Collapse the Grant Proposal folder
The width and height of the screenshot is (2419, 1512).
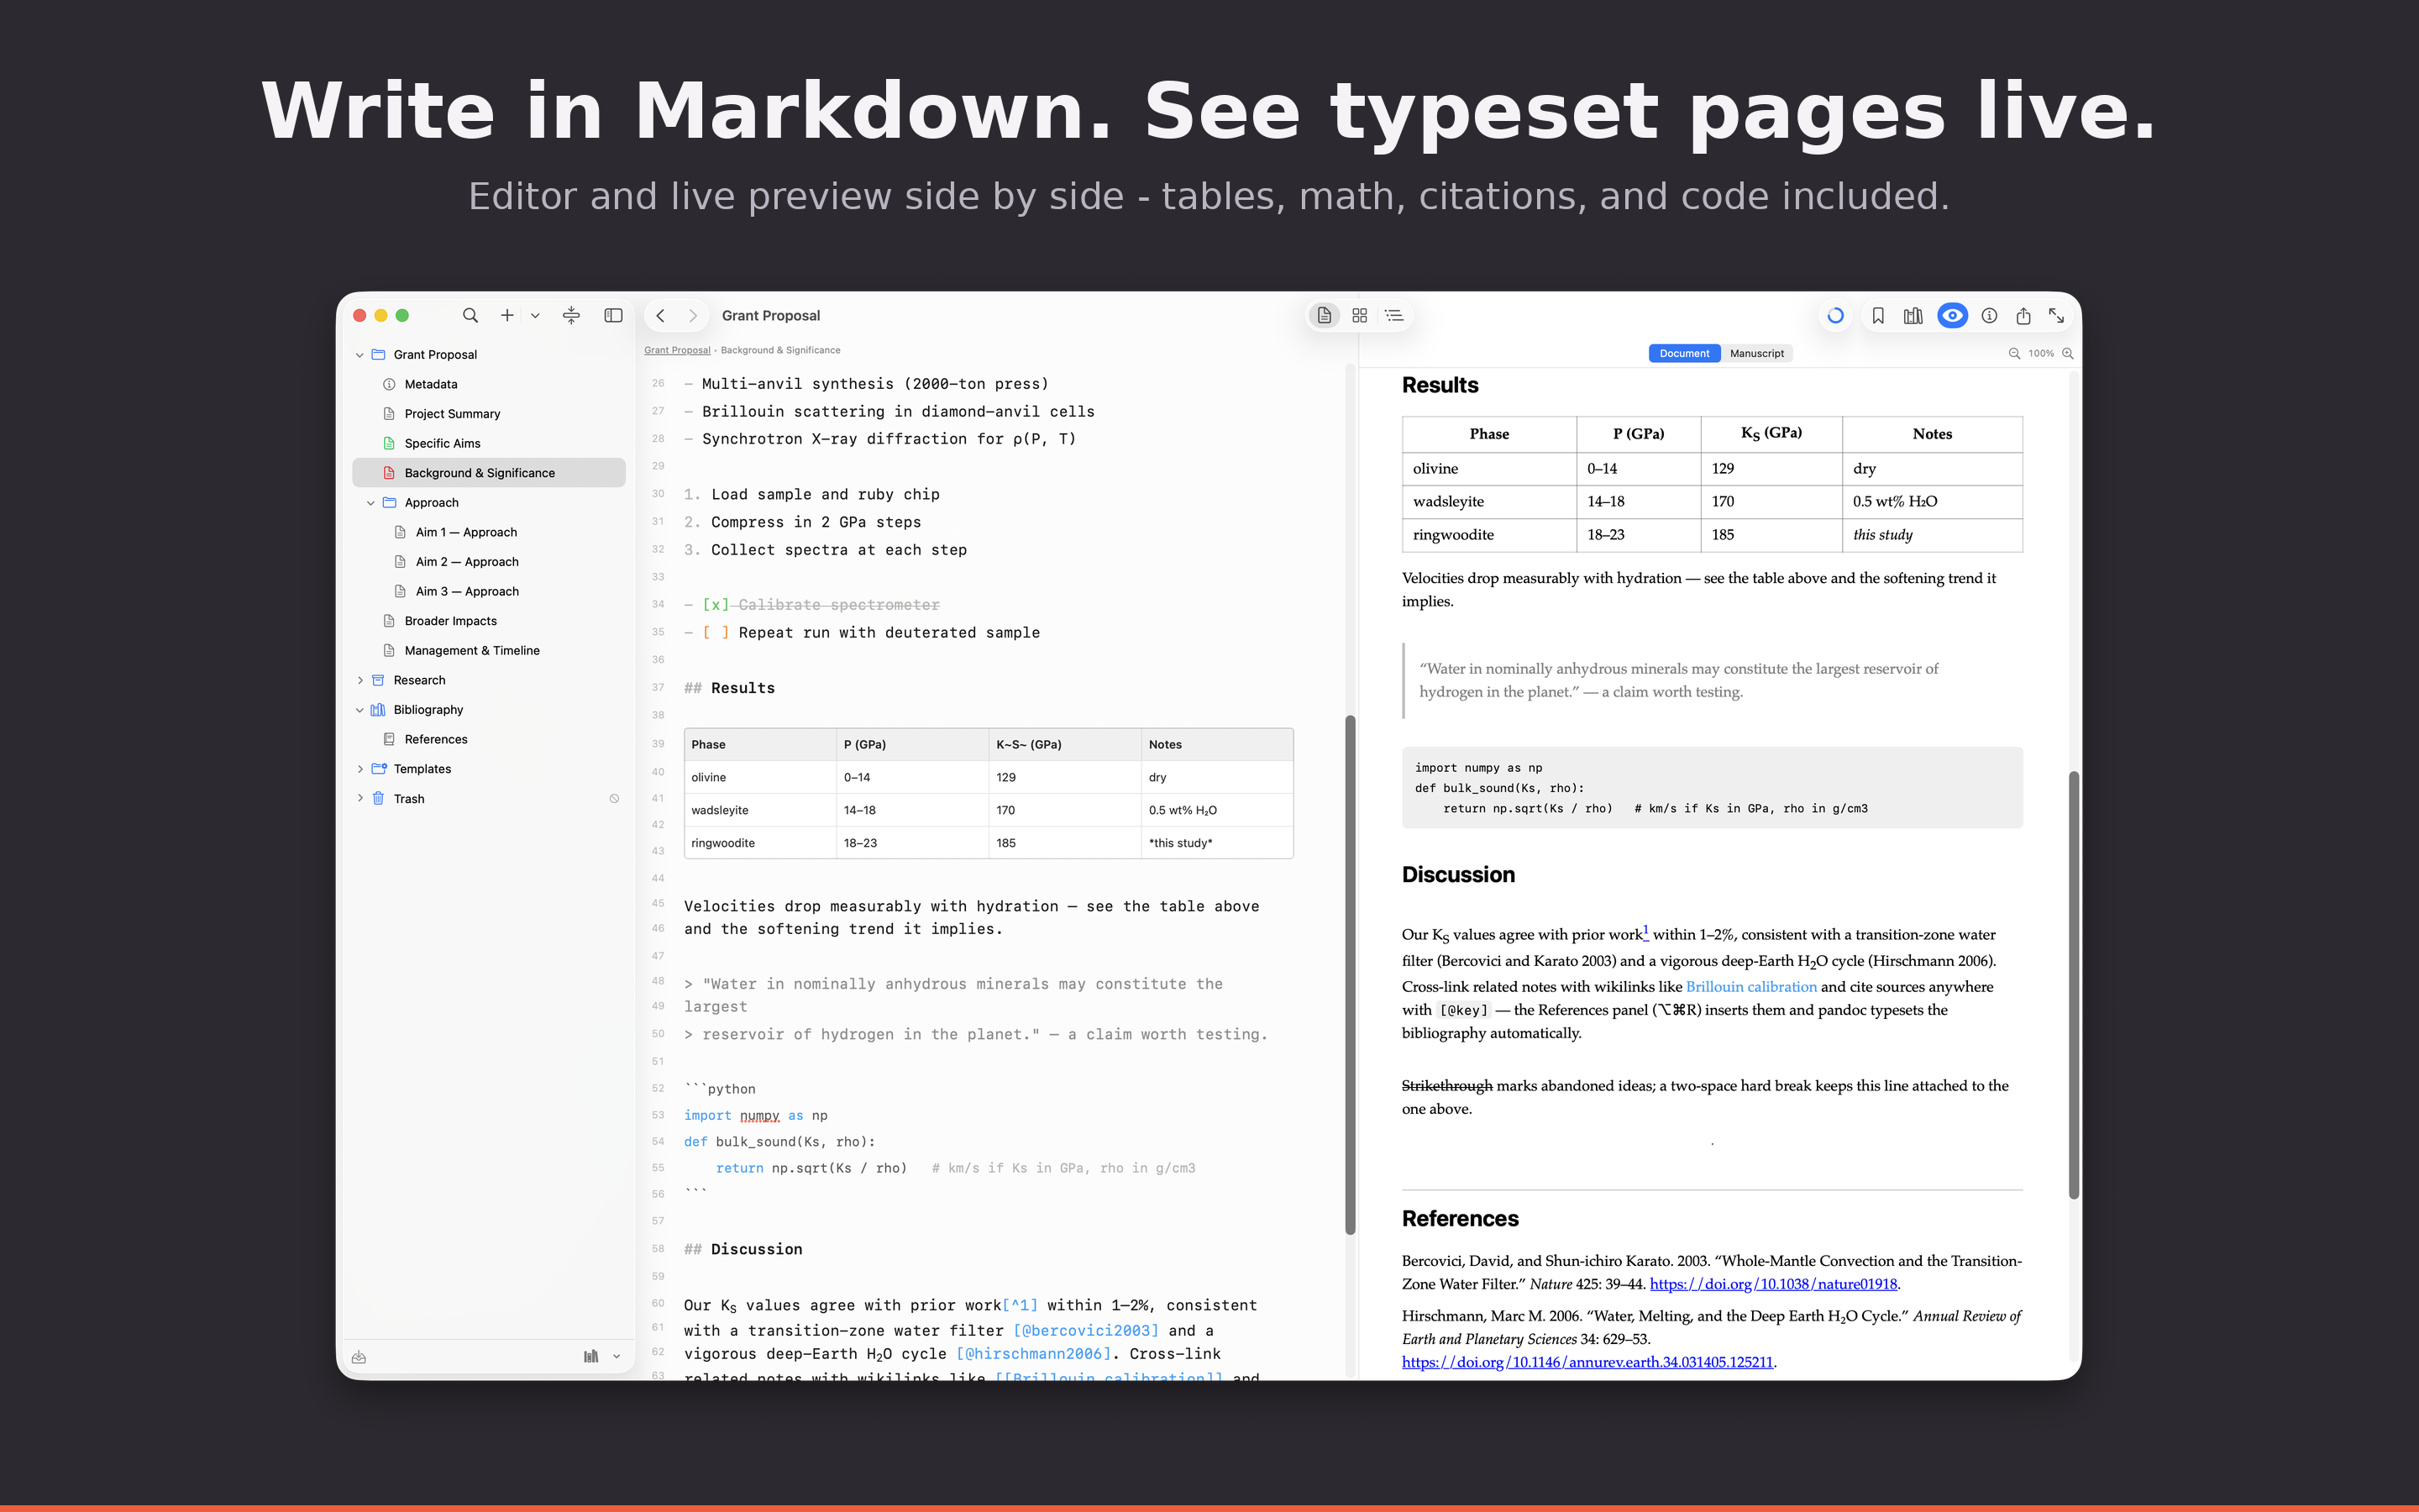click(x=359, y=355)
